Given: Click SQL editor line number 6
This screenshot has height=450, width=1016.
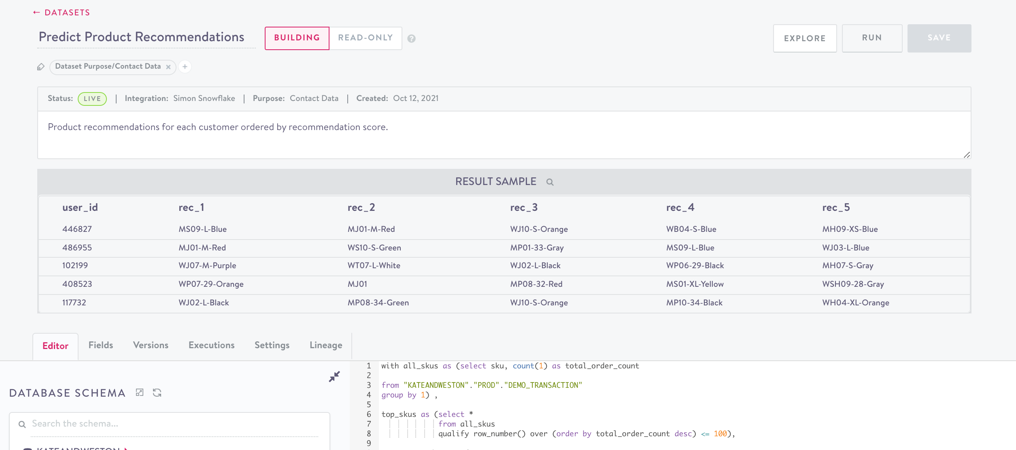Looking at the screenshot, I should (x=369, y=414).
